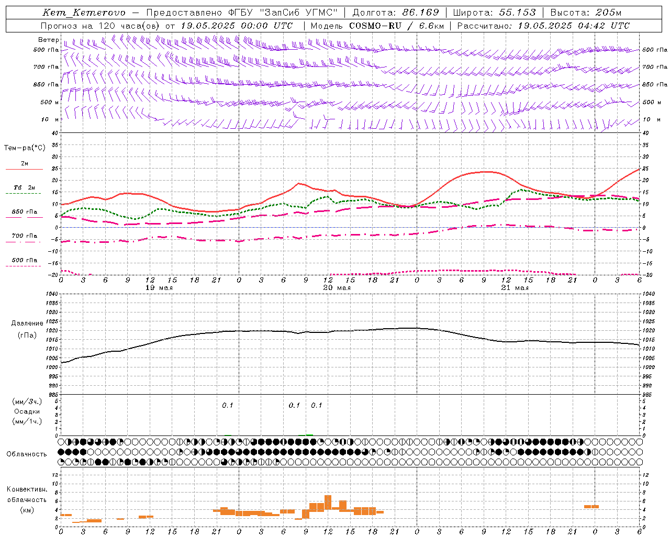Select the Kem_Kemerovo station title

84,13
